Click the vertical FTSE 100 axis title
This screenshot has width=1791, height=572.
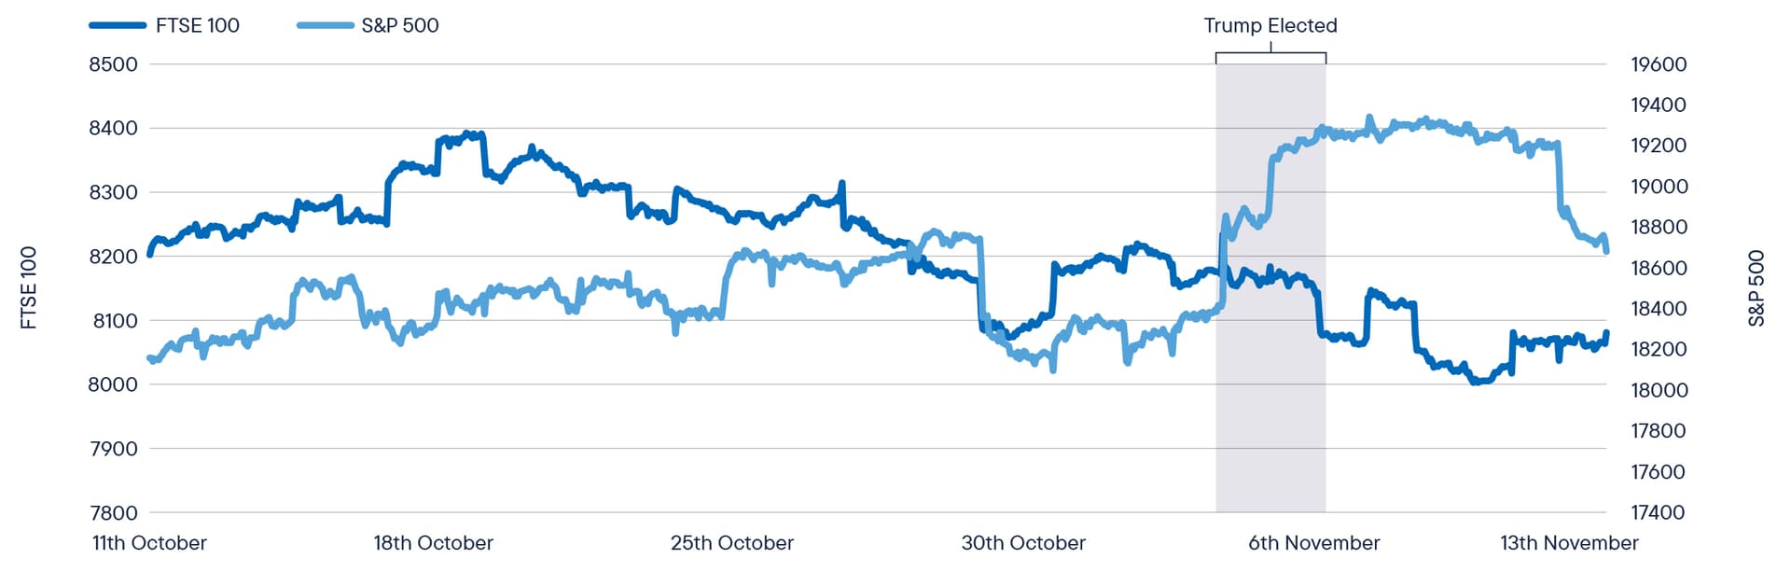[x=29, y=287]
